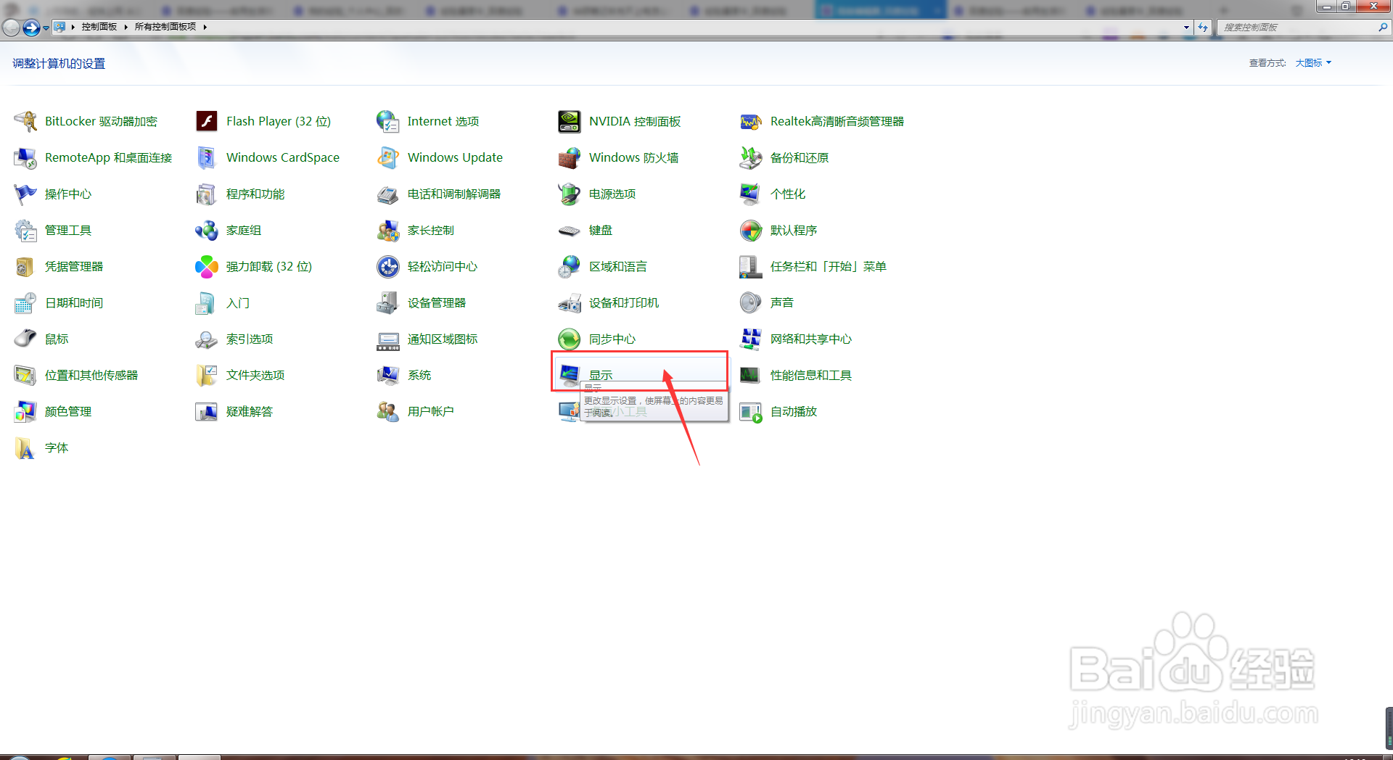Open the 电话和调制解调器 icon
1393x760 pixels.
click(x=388, y=194)
